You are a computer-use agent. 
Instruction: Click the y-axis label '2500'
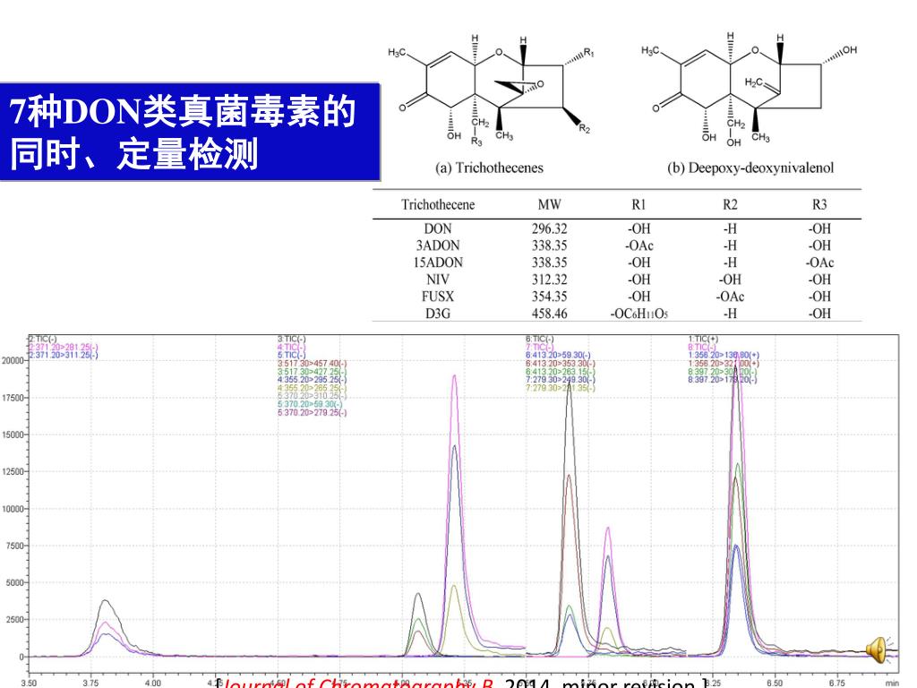(x=14, y=620)
